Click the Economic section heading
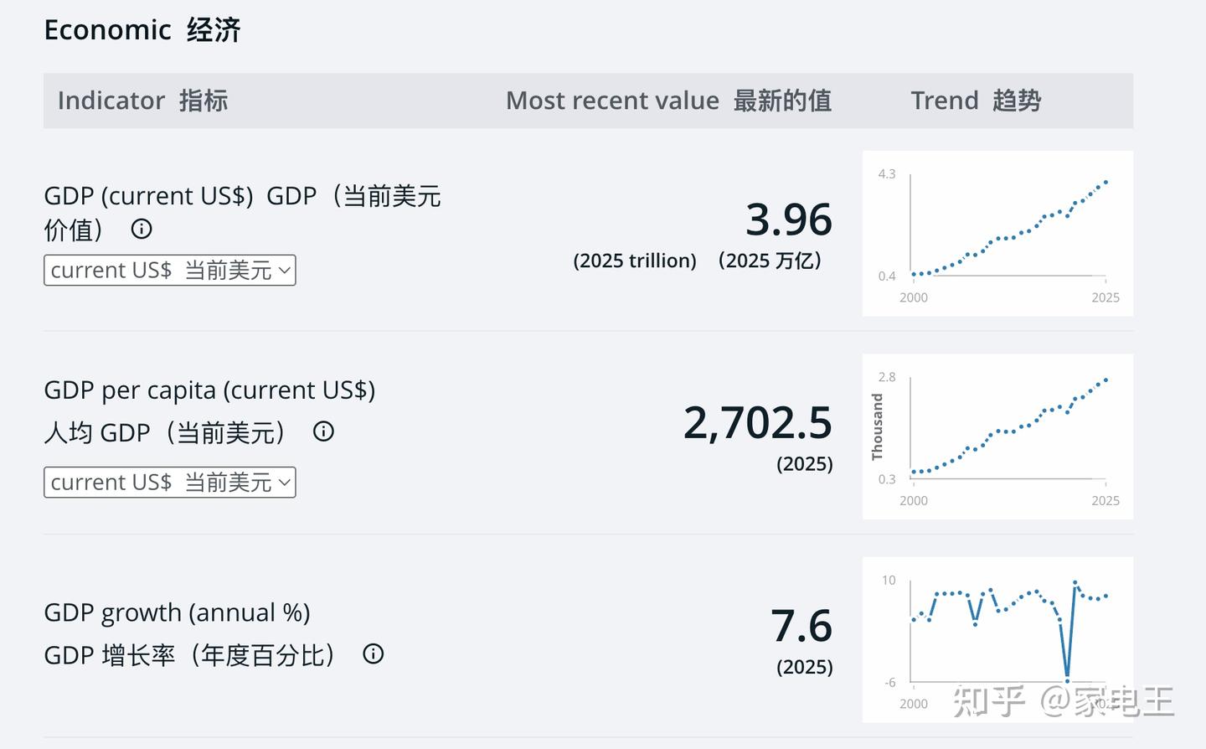This screenshot has height=749, width=1206. pyautogui.click(x=142, y=30)
